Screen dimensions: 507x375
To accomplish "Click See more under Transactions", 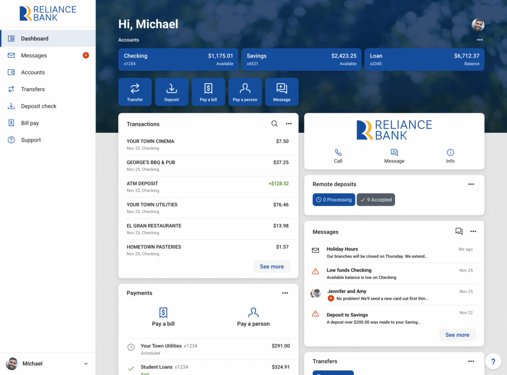I will 272,267.
